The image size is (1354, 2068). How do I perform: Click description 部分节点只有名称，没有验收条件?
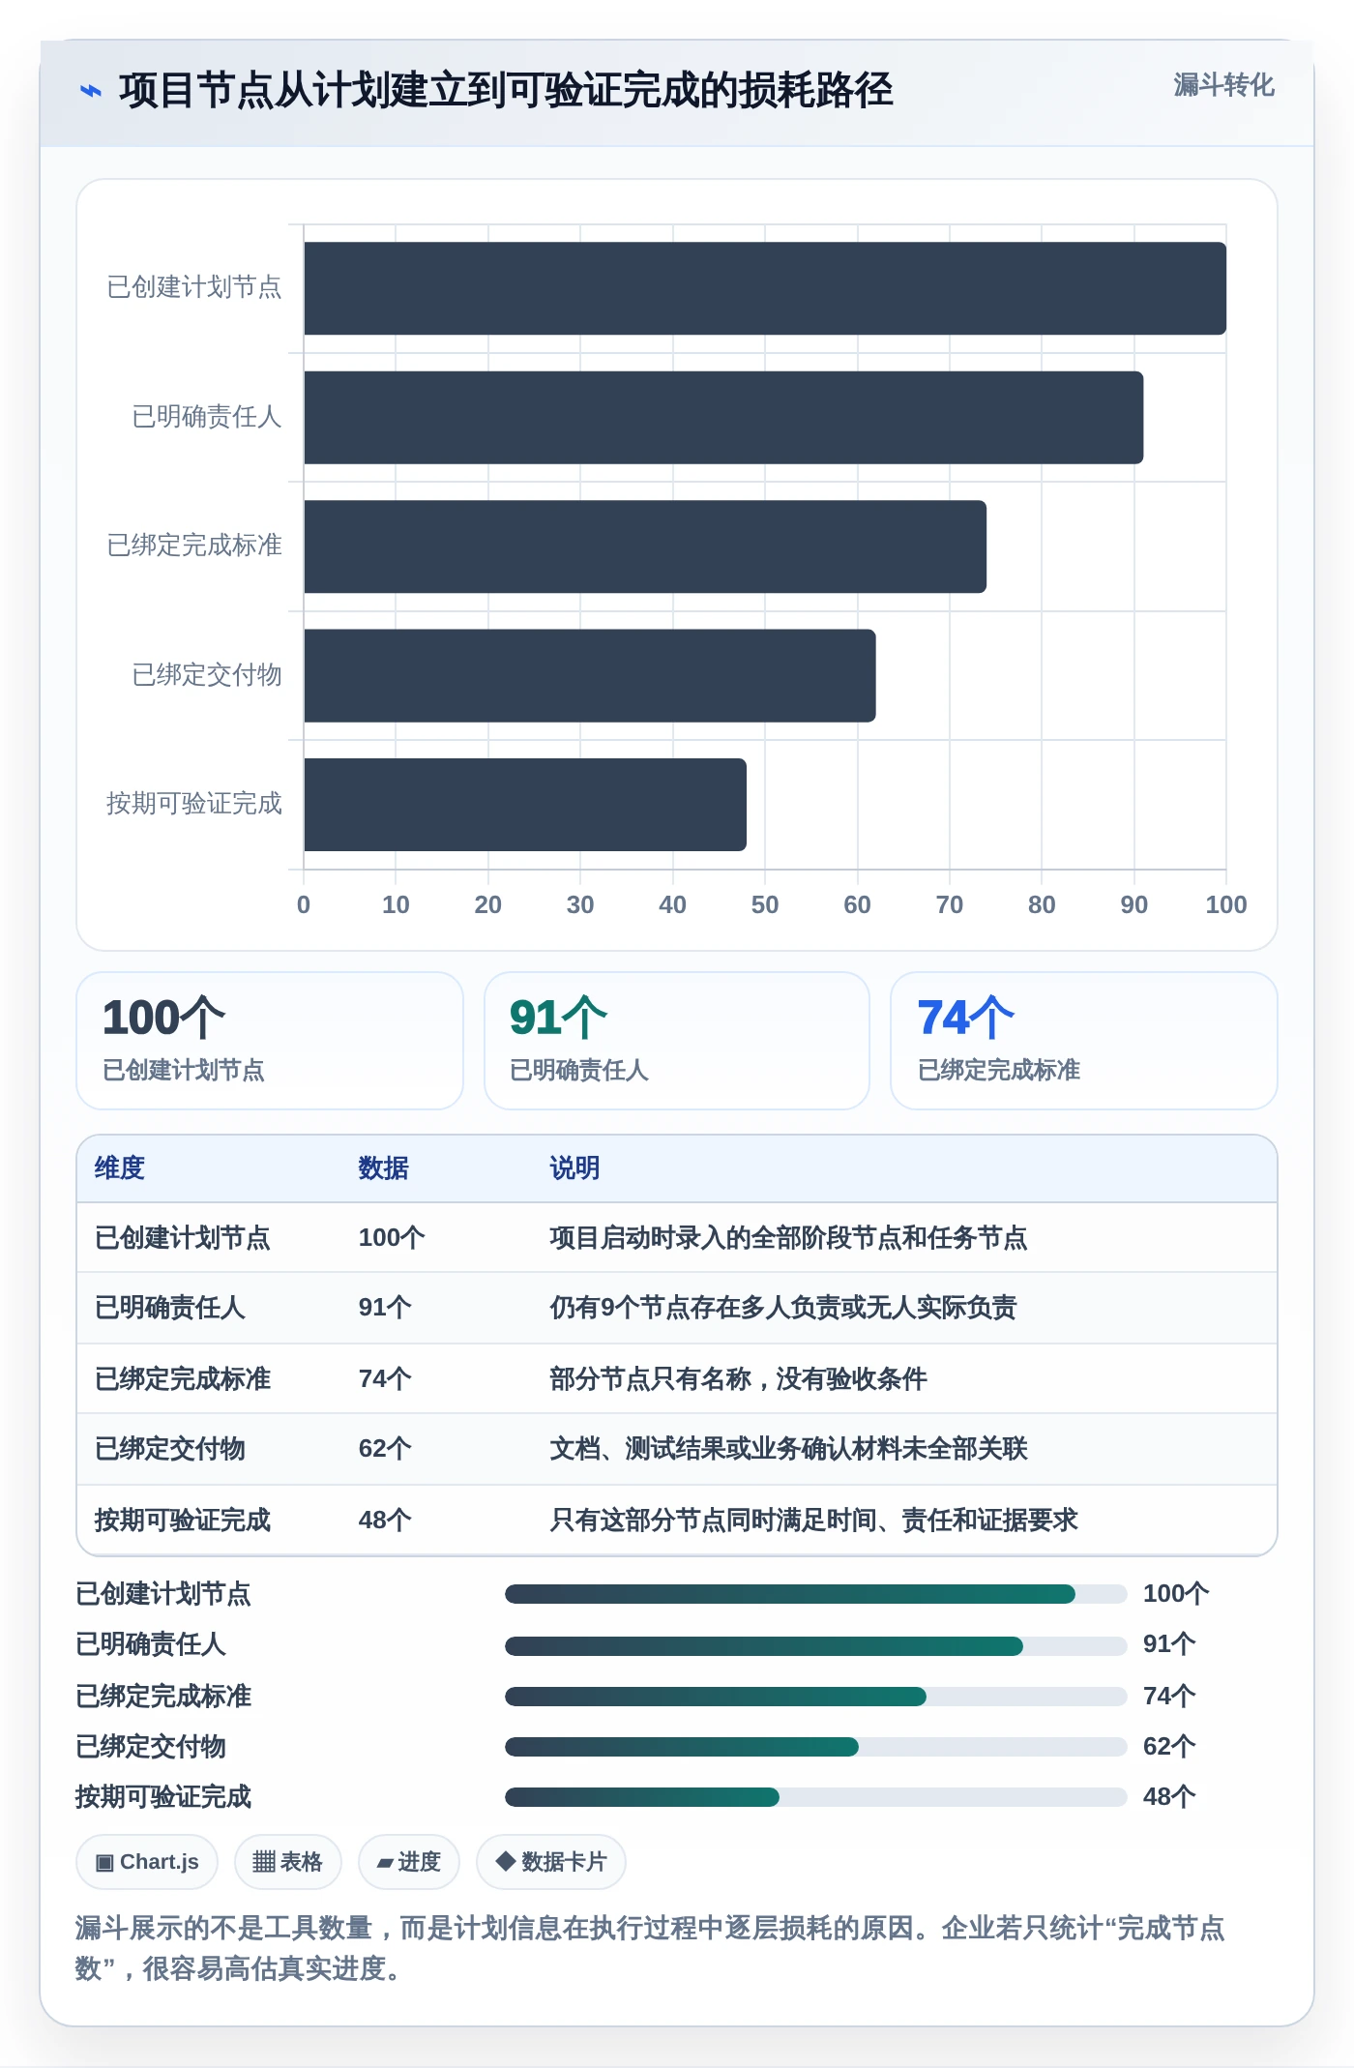pos(738,1378)
